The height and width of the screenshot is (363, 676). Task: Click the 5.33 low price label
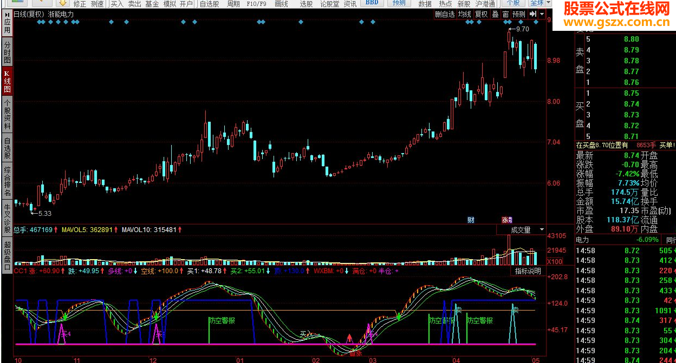pos(45,214)
